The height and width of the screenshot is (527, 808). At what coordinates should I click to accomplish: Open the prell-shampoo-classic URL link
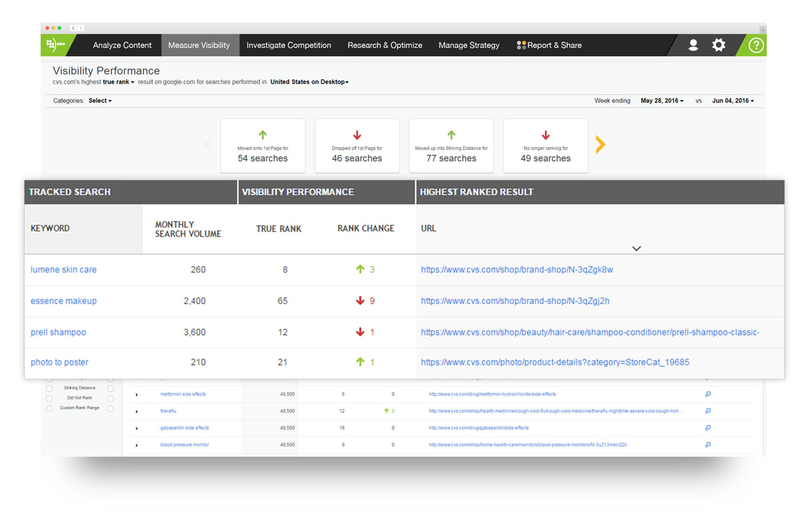pyautogui.click(x=590, y=332)
